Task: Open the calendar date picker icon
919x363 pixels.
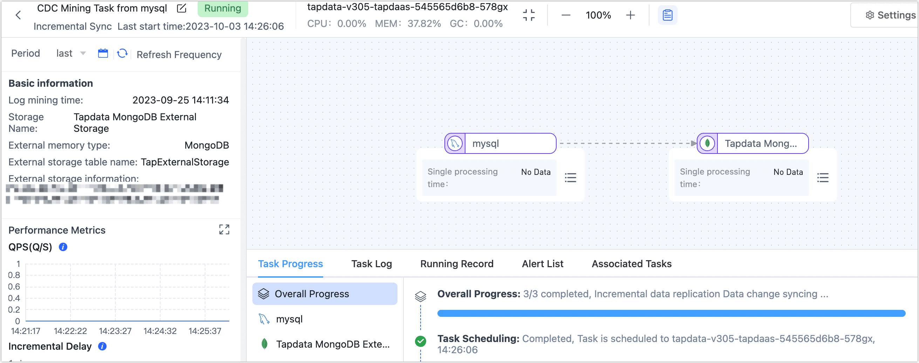Action: point(103,54)
